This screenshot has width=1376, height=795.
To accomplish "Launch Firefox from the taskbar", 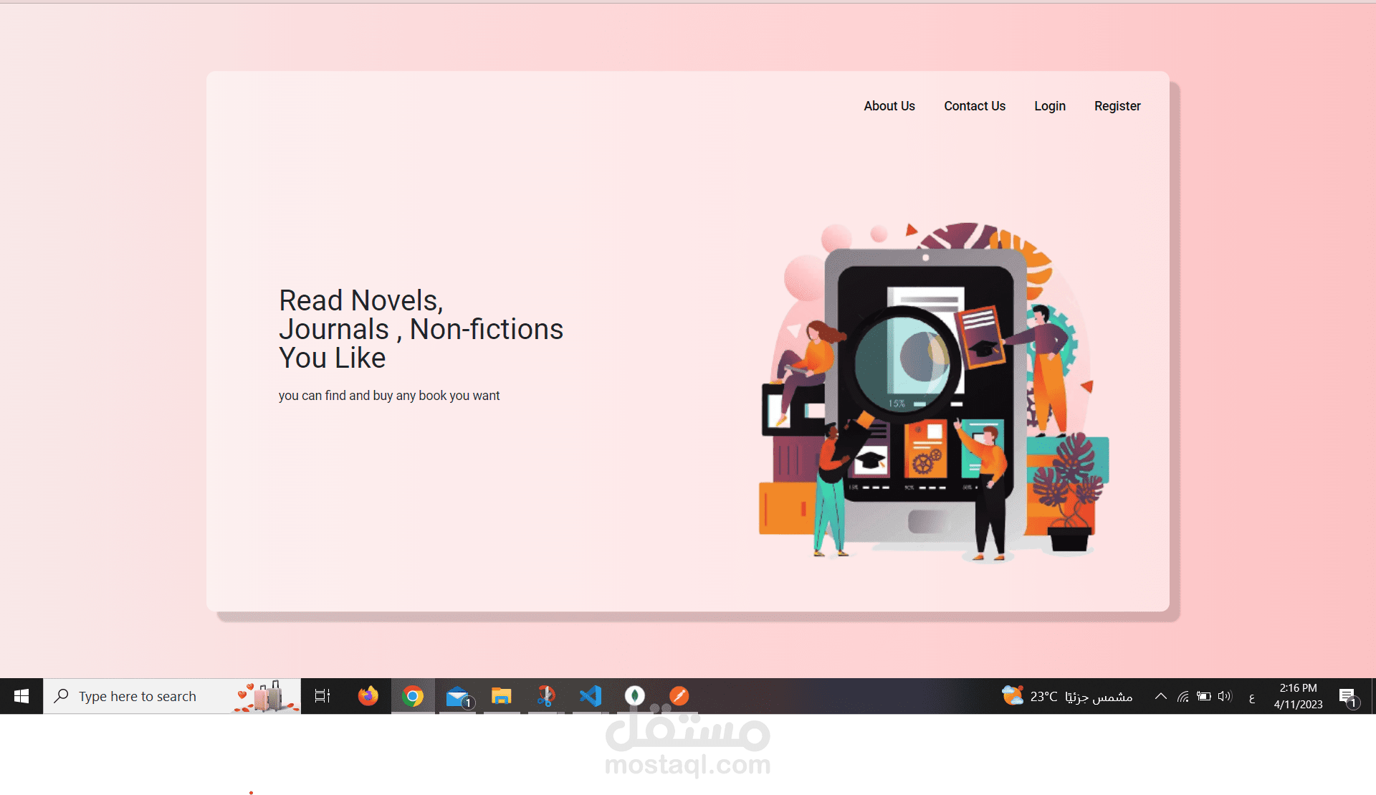I will tap(368, 696).
